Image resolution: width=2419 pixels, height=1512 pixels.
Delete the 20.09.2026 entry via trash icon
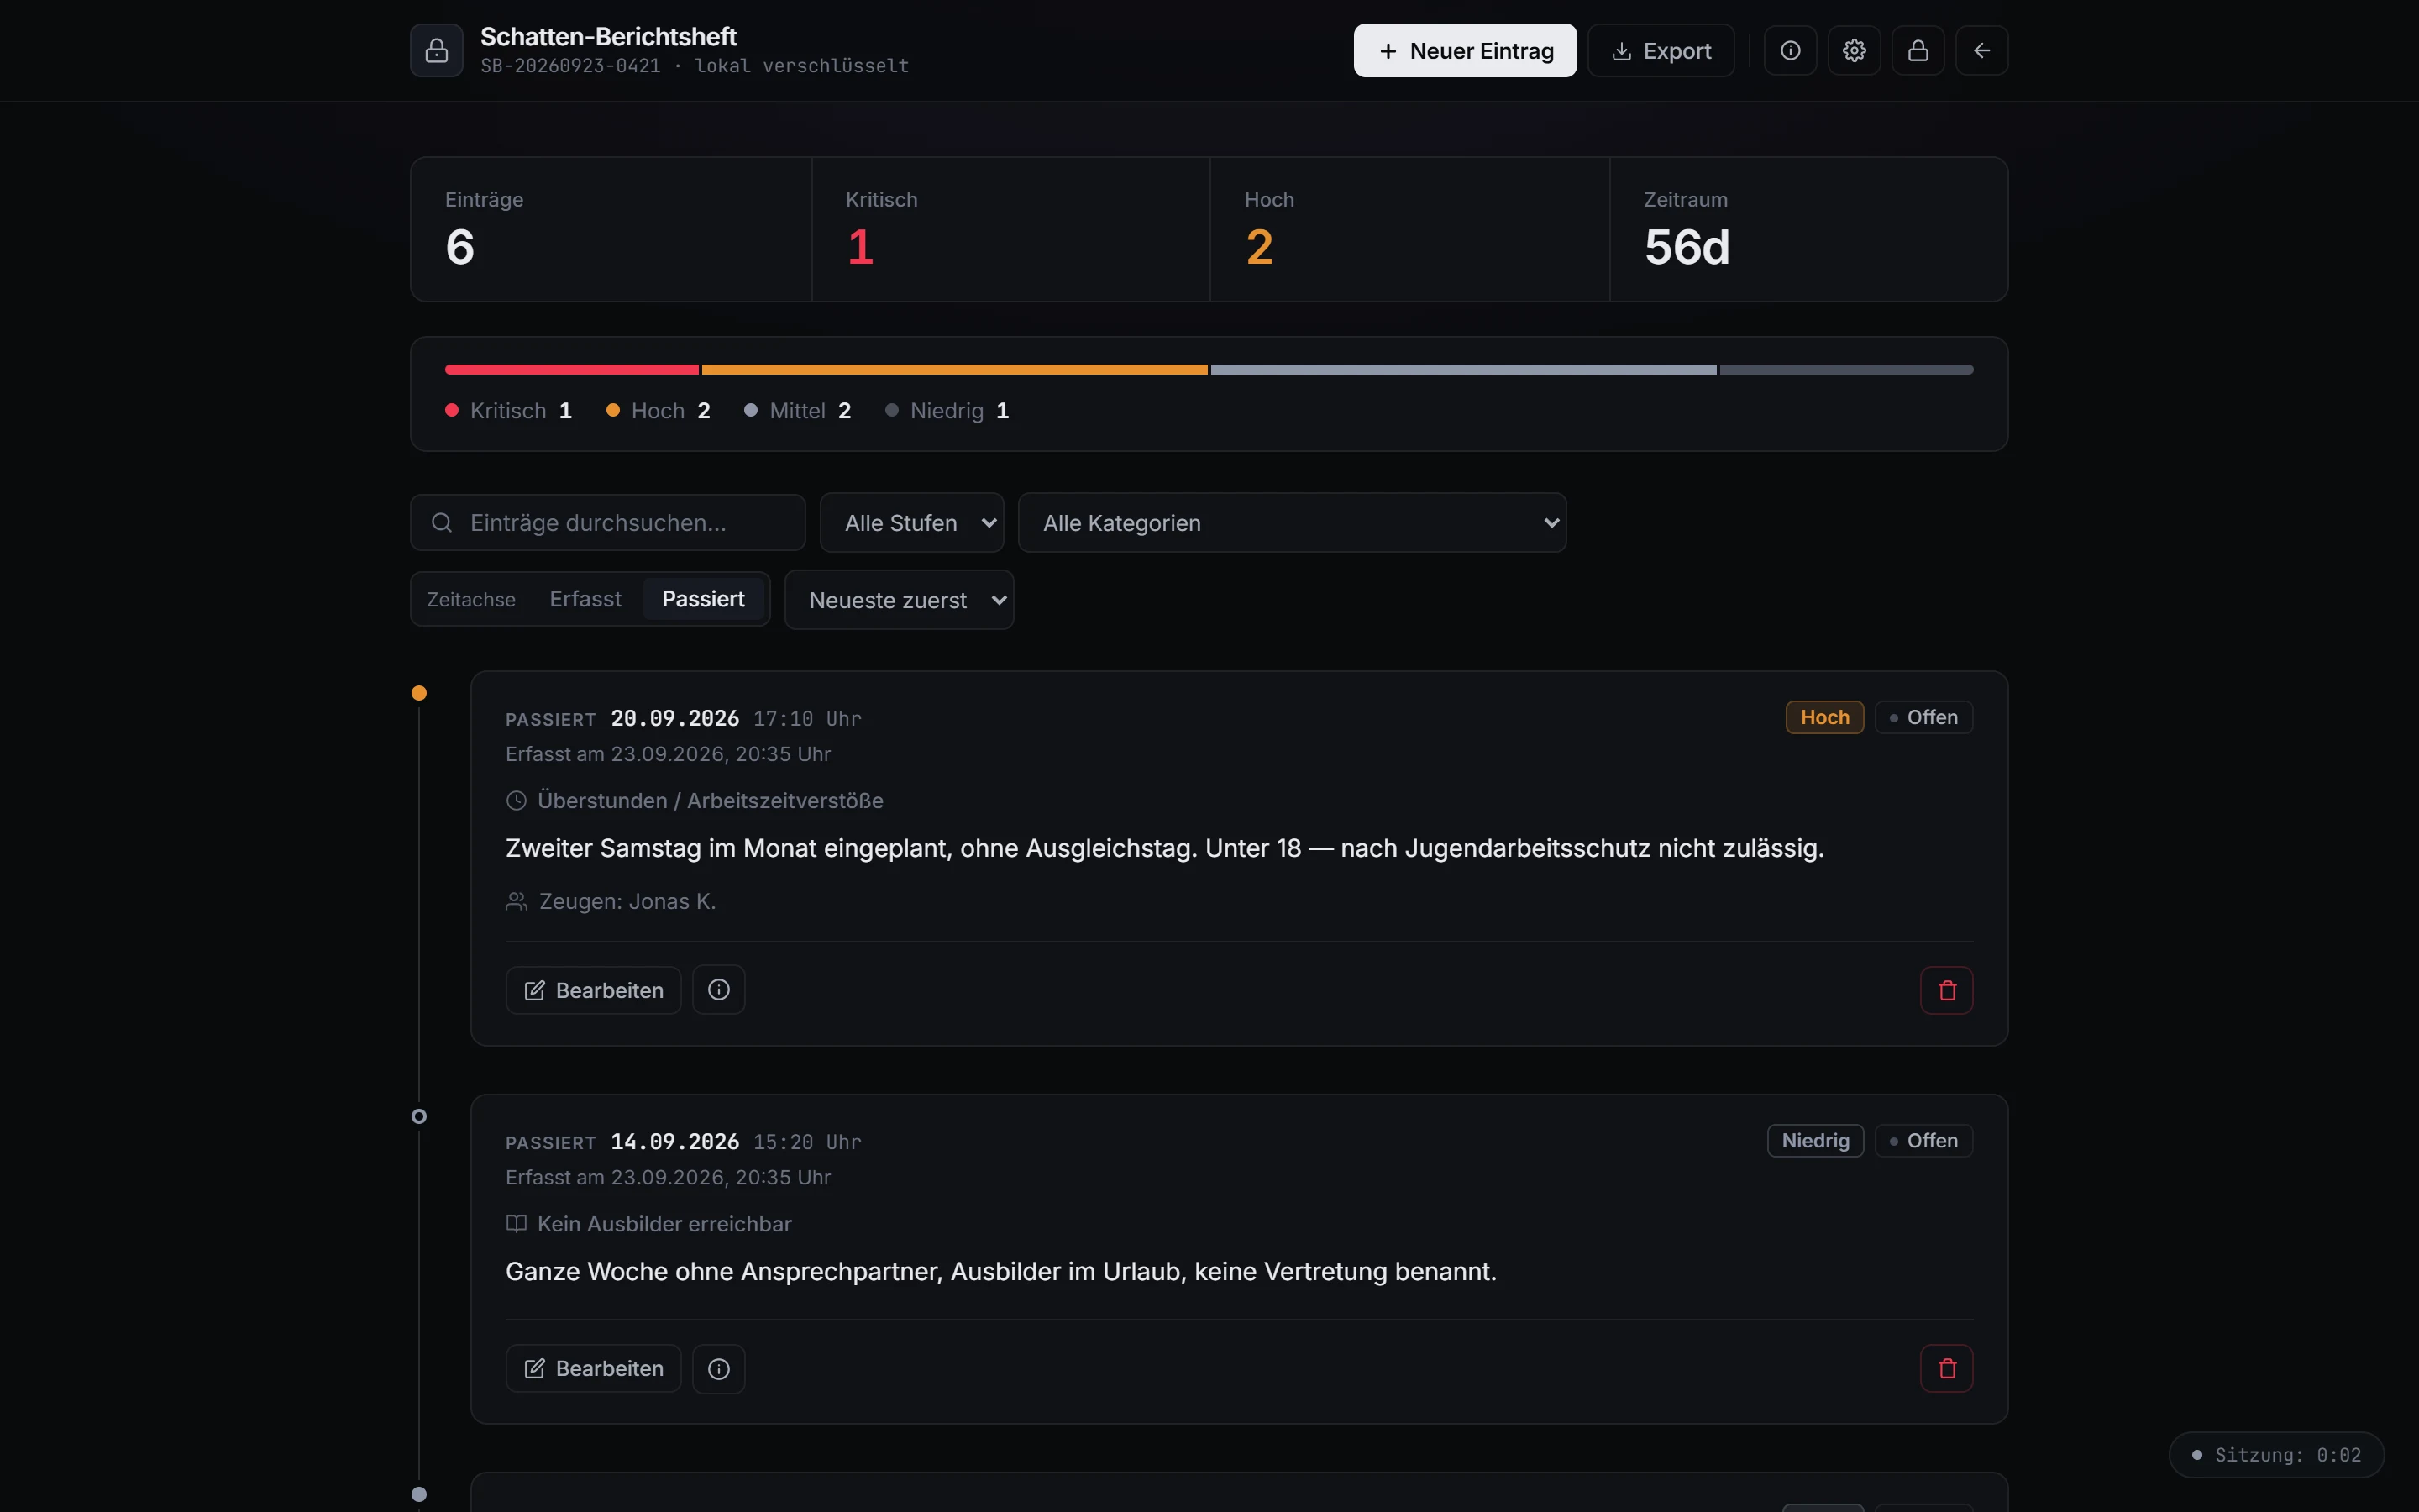coord(1946,990)
